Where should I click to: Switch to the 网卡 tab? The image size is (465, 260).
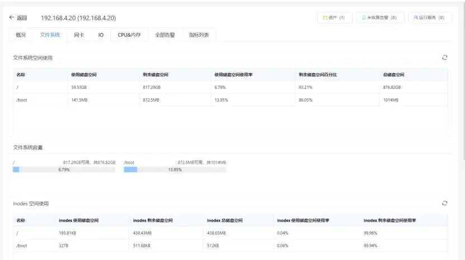click(79, 35)
